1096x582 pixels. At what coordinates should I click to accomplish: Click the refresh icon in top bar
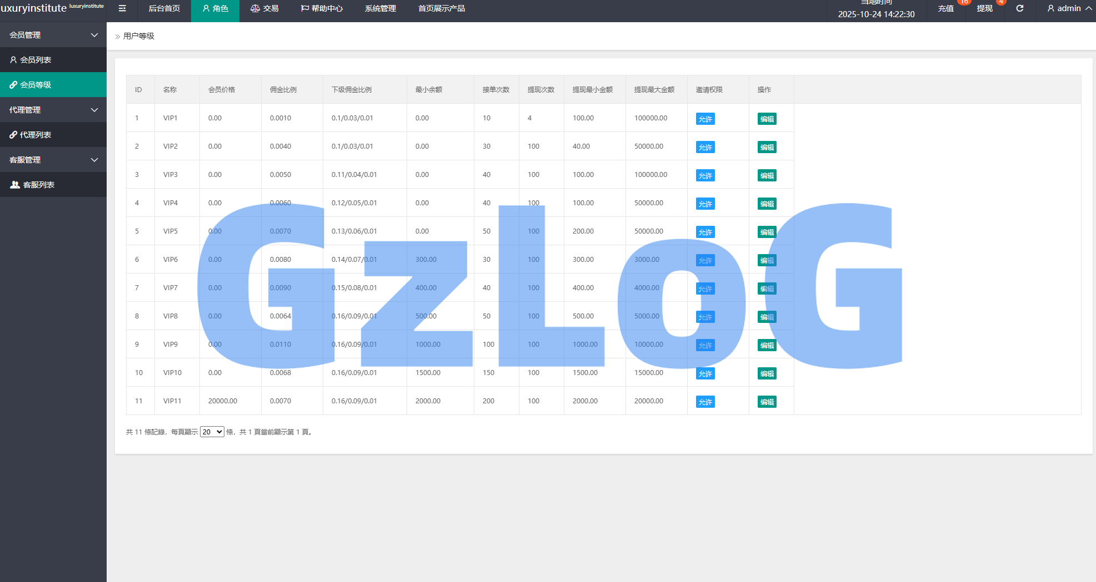pos(1019,8)
